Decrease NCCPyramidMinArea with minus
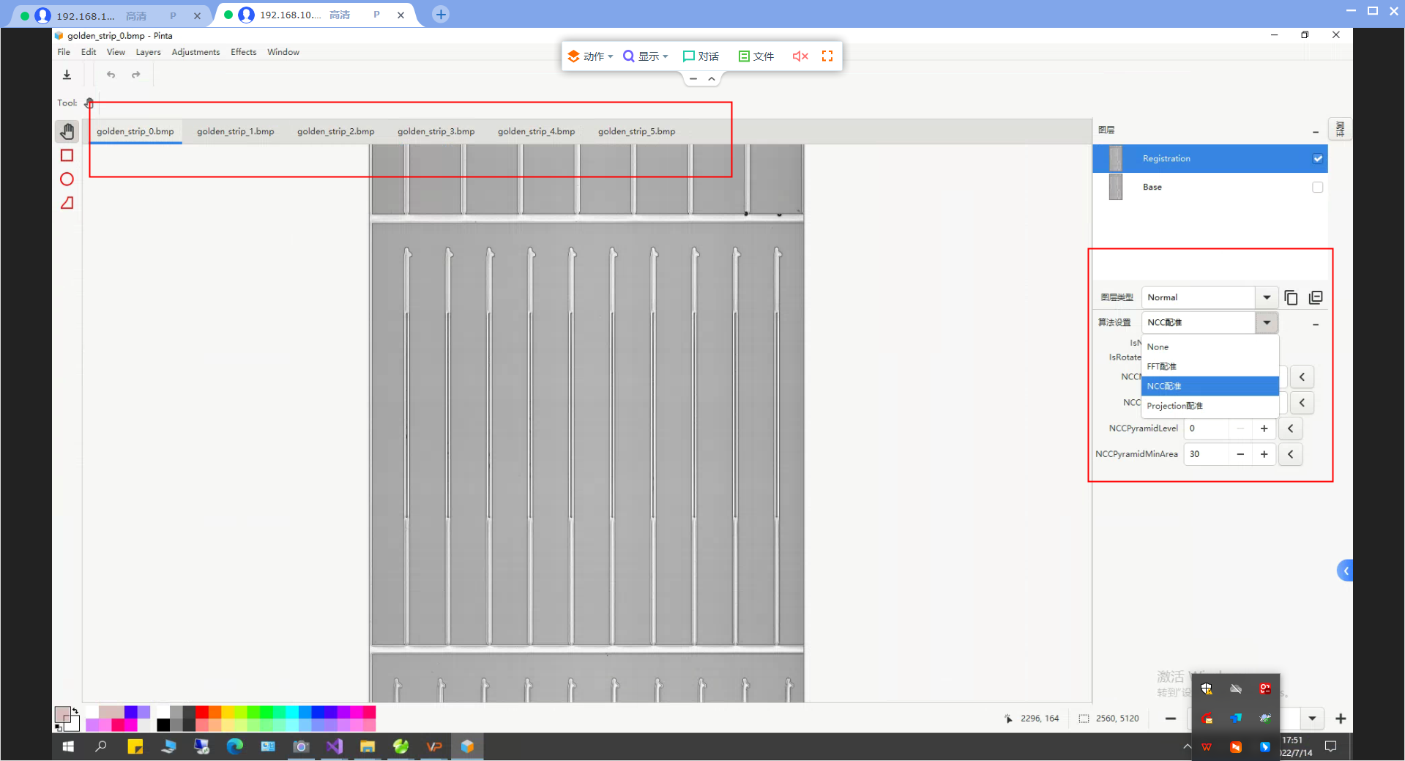Image resolution: width=1405 pixels, height=761 pixels. (x=1240, y=454)
